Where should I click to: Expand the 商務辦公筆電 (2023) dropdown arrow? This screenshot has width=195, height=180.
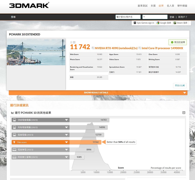[66, 157]
